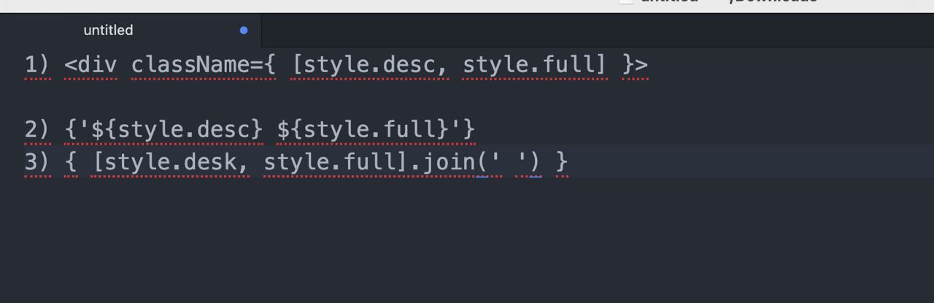Click the '2)' label at line start
Image resolution: width=934 pixels, height=303 pixels.
point(37,129)
